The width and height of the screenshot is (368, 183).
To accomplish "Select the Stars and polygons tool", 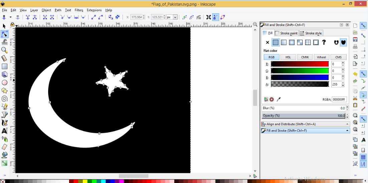I will click(x=4, y=90).
